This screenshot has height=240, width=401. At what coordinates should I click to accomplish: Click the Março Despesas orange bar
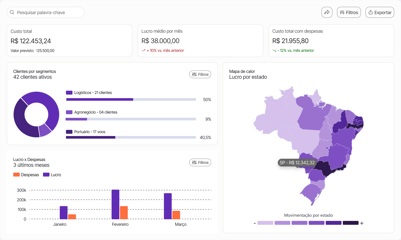coord(176,215)
